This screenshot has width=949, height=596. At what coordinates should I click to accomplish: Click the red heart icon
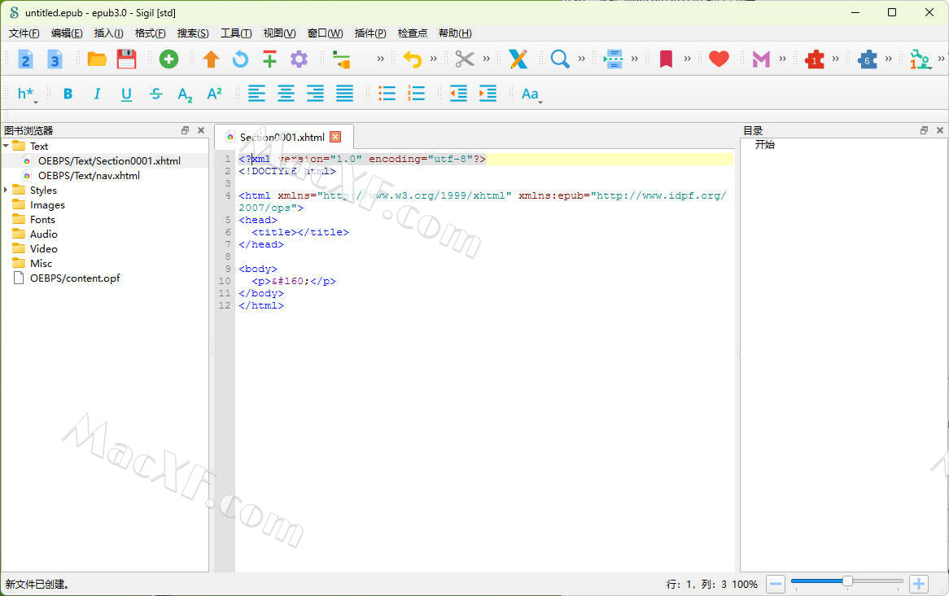click(x=719, y=59)
